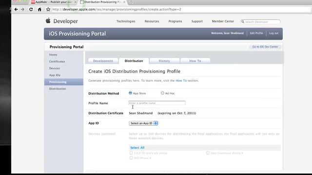Open Devices in the sidebar
Screen dimensions: 312x175
tap(55, 68)
